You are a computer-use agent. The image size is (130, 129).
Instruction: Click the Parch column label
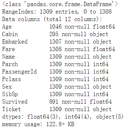coord(10,64)
